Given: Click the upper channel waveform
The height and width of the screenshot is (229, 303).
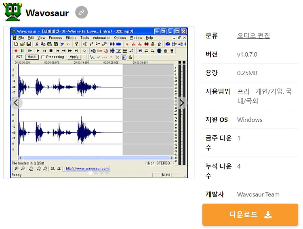Looking at the screenshot, I should coord(71,87).
